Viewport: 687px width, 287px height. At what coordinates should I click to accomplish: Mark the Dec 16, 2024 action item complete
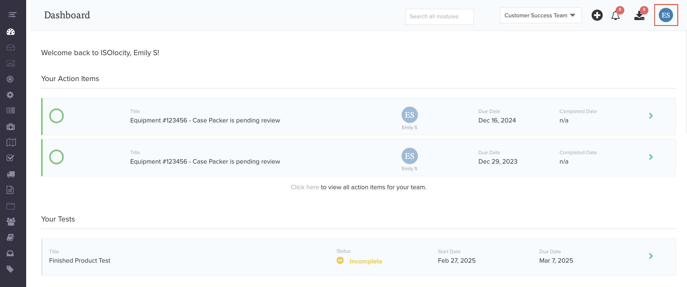[x=57, y=116]
